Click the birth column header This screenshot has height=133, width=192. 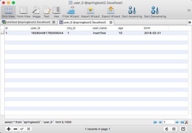(x=156, y=28)
